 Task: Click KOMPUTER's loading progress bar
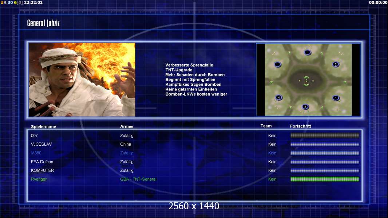pyautogui.click(x=325, y=171)
